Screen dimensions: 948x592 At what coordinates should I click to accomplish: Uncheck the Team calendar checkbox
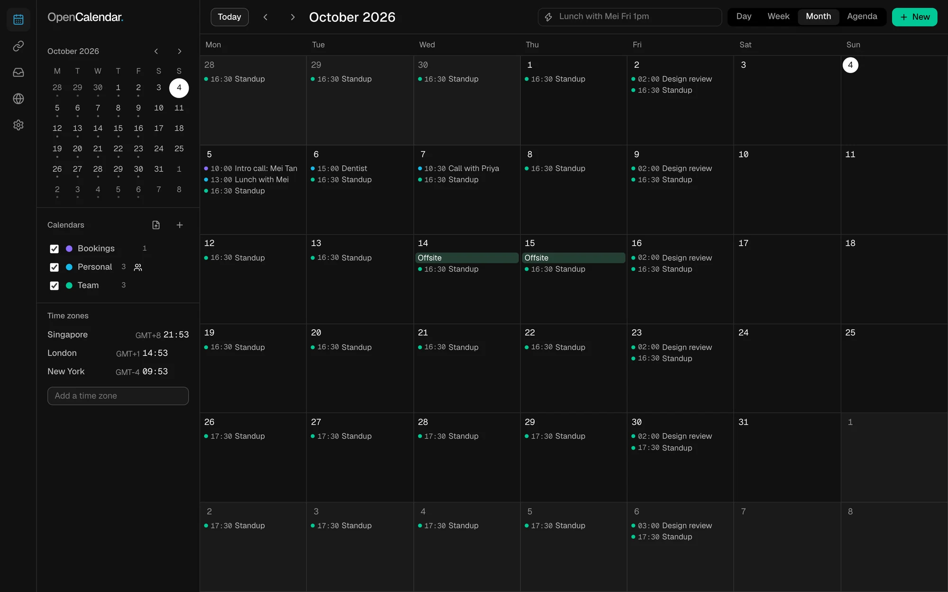click(x=55, y=286)
